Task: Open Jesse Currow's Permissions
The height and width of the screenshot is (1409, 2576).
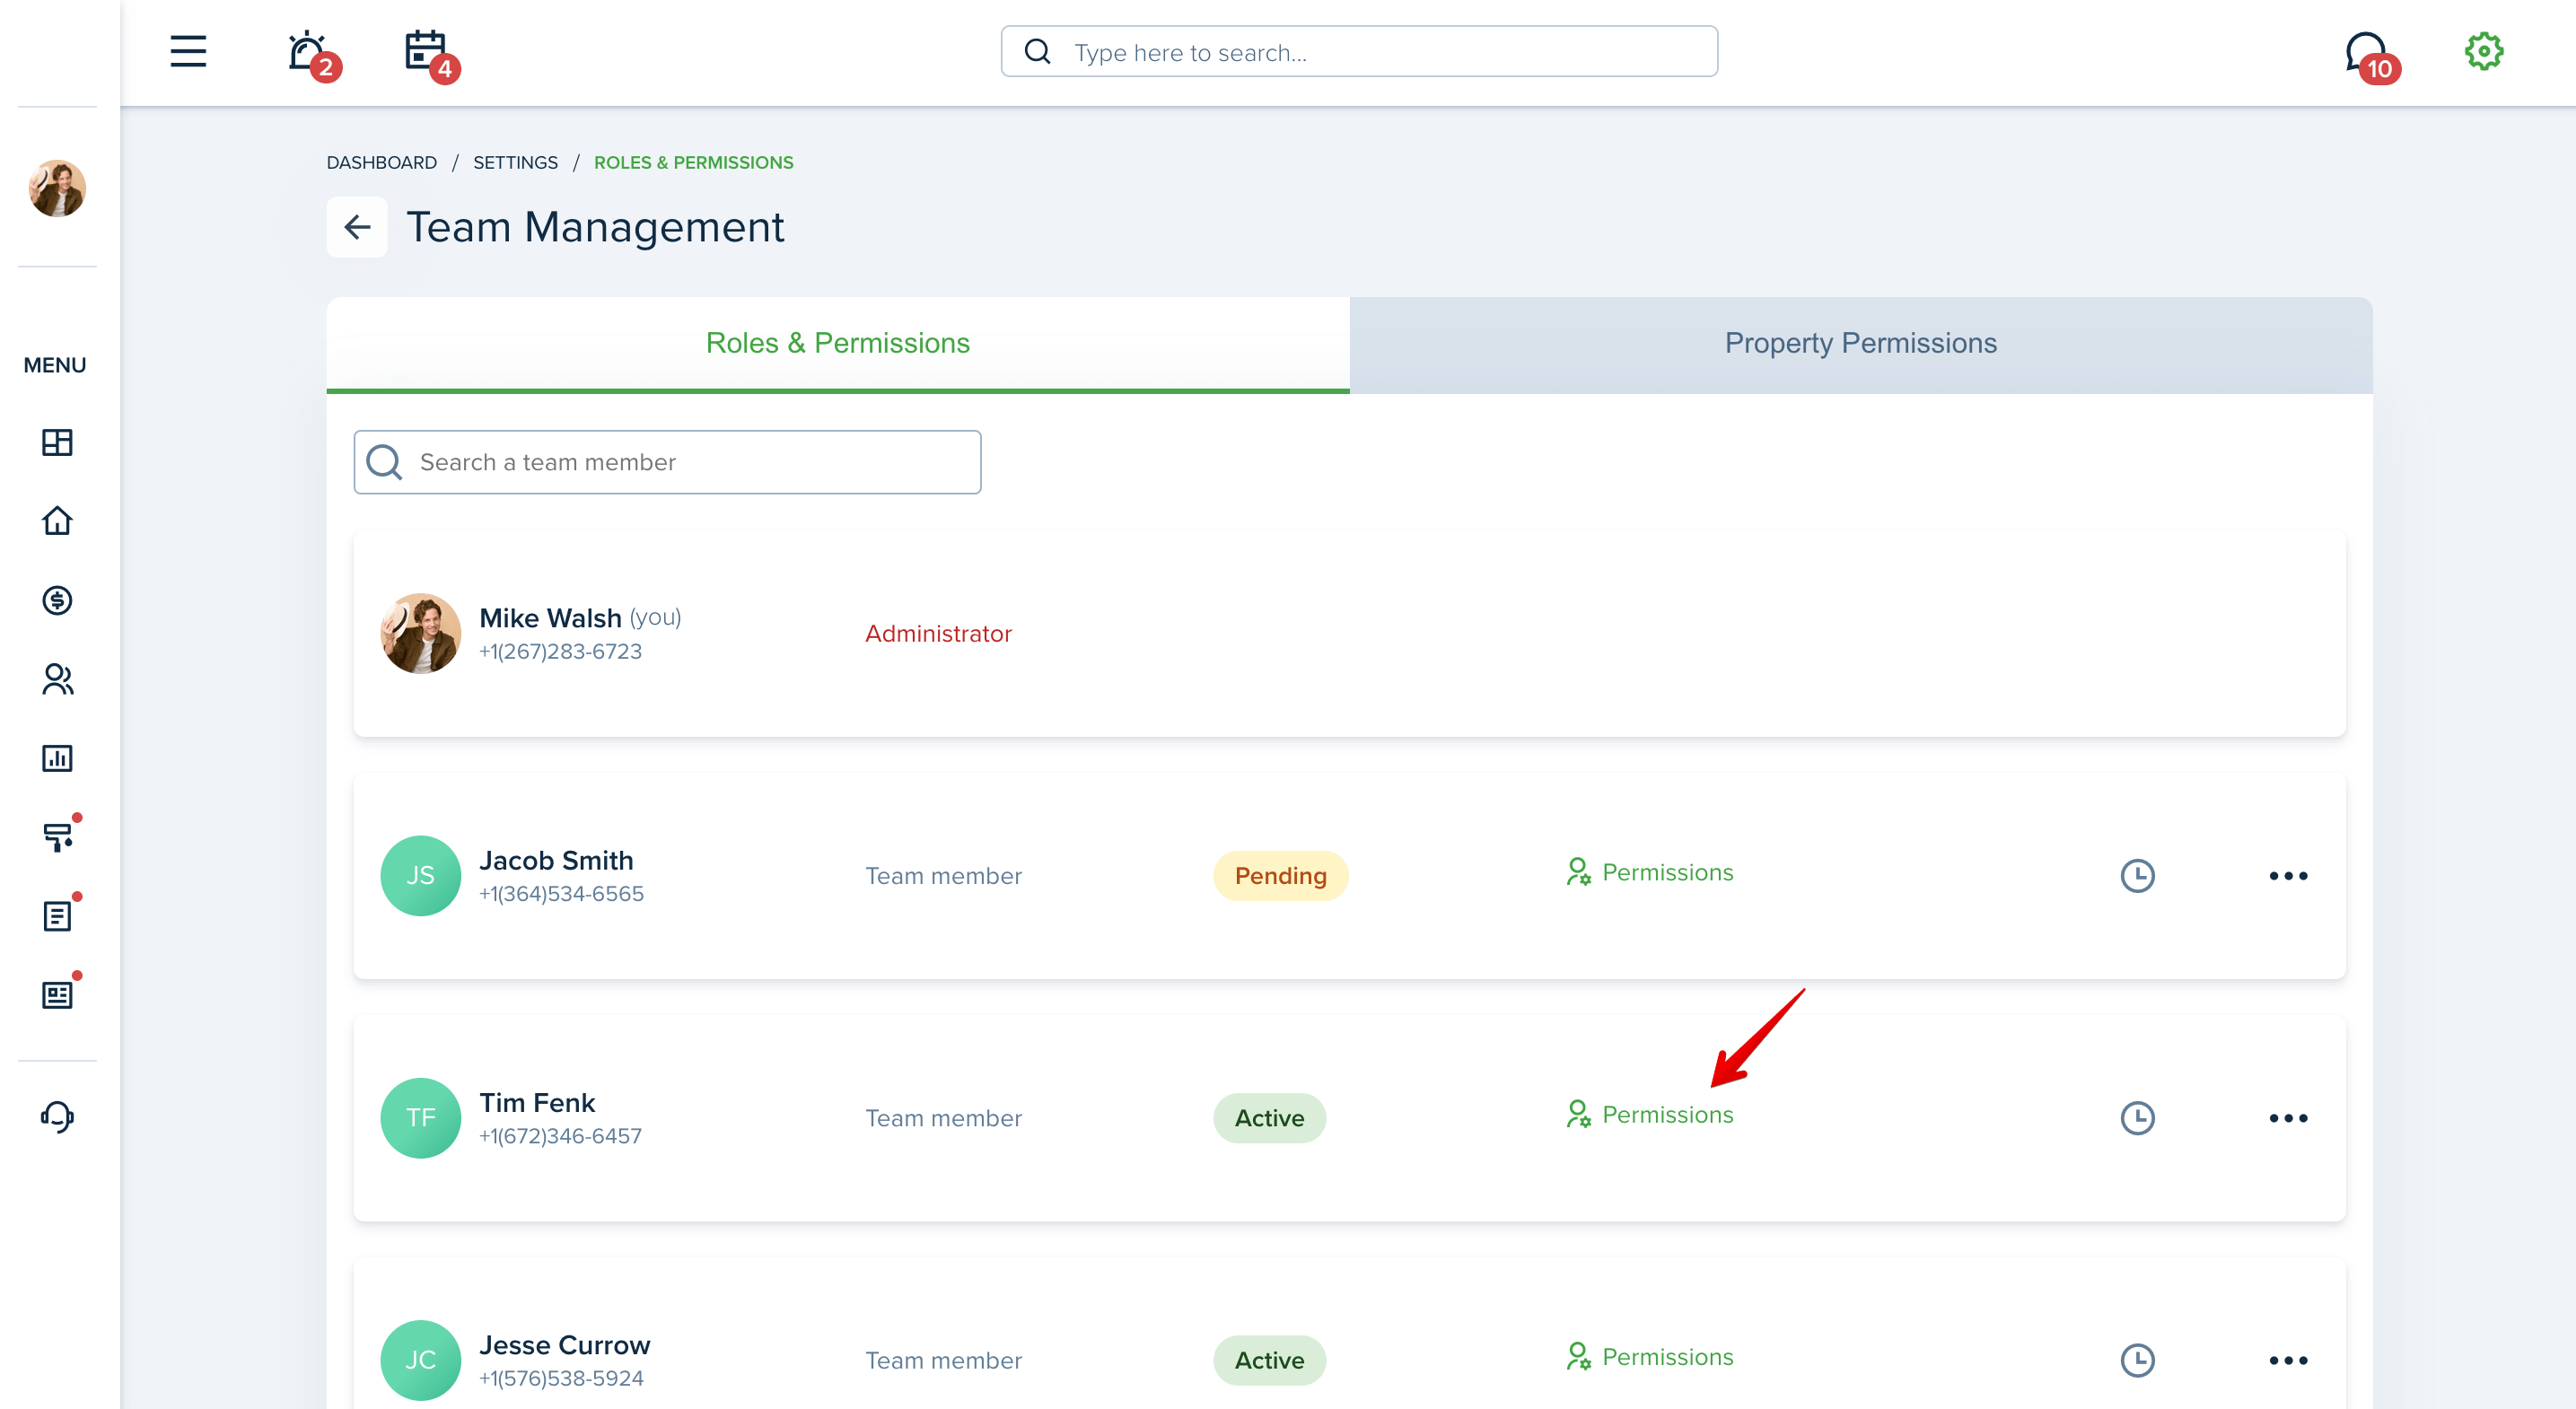Action: point(1649,1357)
